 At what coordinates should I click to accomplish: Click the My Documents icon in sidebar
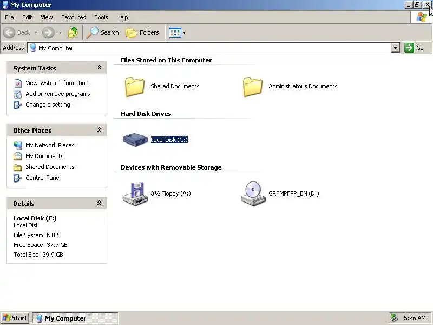tap(18, 156)
